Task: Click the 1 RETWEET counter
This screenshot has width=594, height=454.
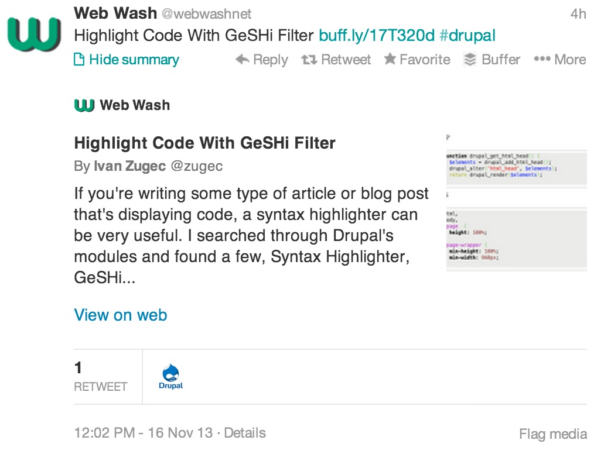Action: 100,375
